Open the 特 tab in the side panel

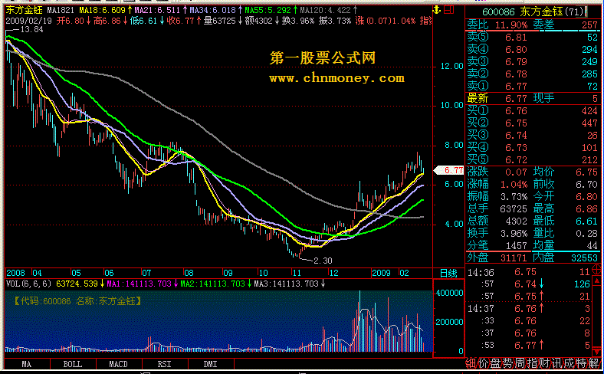pyautogui.click(x=582, y=363)
